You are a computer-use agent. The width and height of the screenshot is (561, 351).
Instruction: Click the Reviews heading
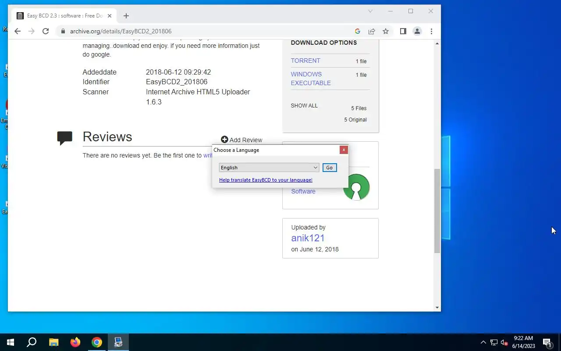tap(107, 137)
